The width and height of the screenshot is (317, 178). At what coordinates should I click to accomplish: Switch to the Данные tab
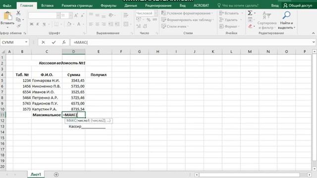tap(131, 5)
